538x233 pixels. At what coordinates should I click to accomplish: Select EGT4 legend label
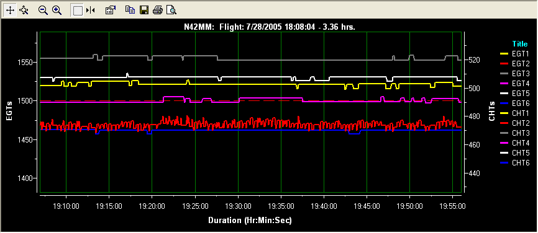[521, 84]
